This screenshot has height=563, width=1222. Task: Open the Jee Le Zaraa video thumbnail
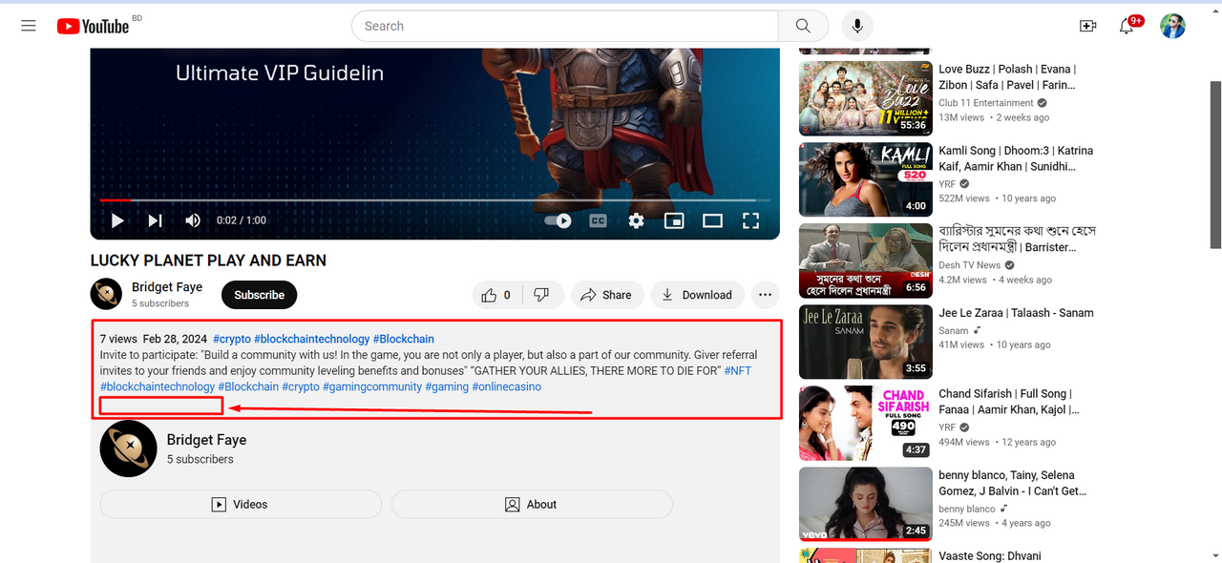pyautogui.click(x=865, y=342)
